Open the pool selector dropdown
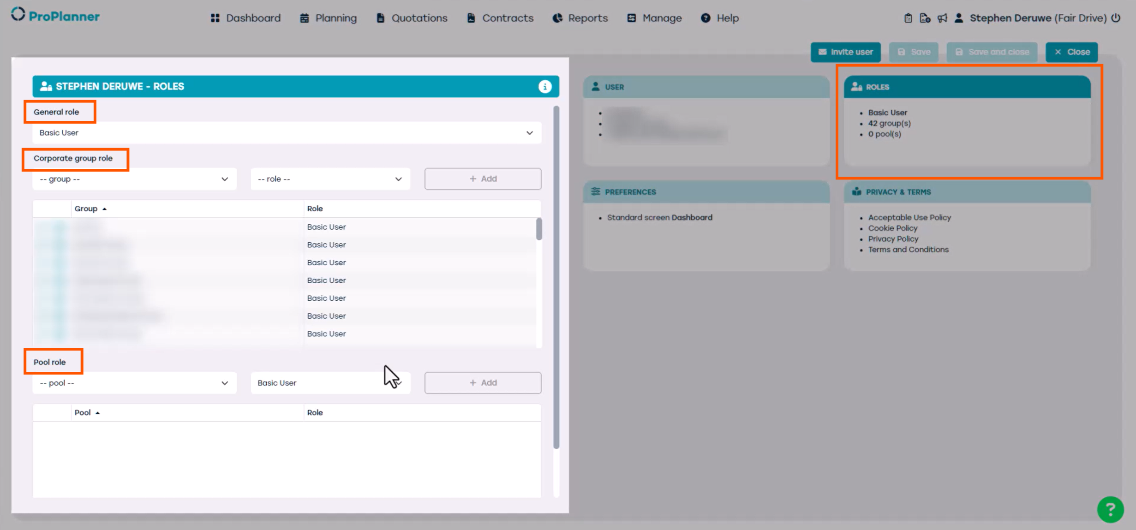 (x=134, y=383)
